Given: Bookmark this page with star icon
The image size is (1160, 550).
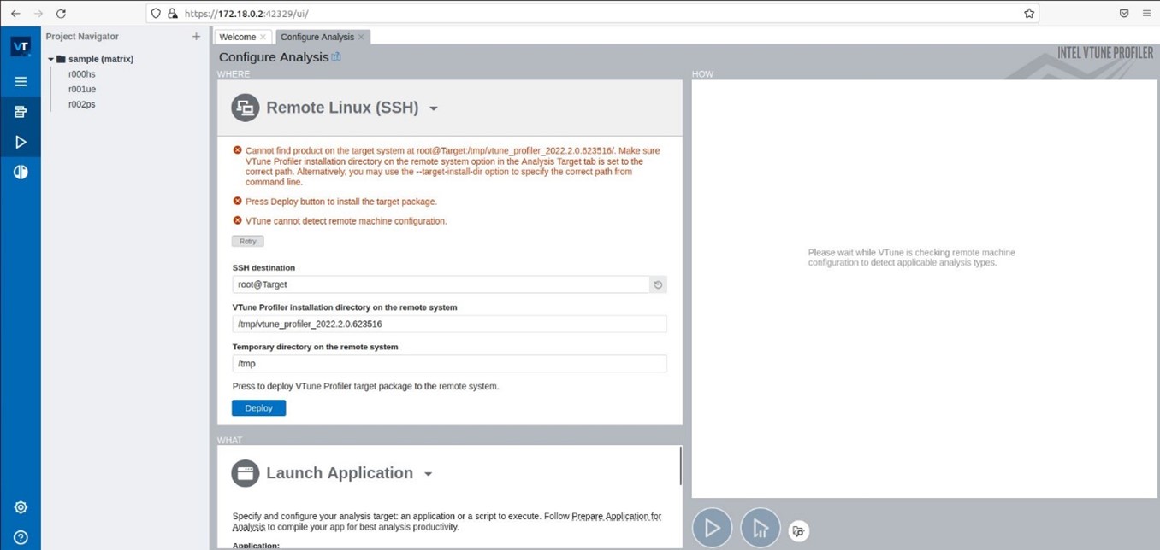Looking at the screenshot, I should (1029, 14).
